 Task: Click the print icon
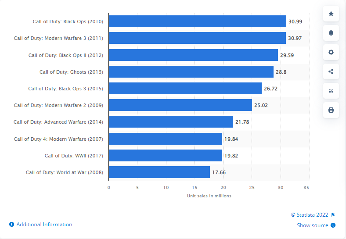331,110
